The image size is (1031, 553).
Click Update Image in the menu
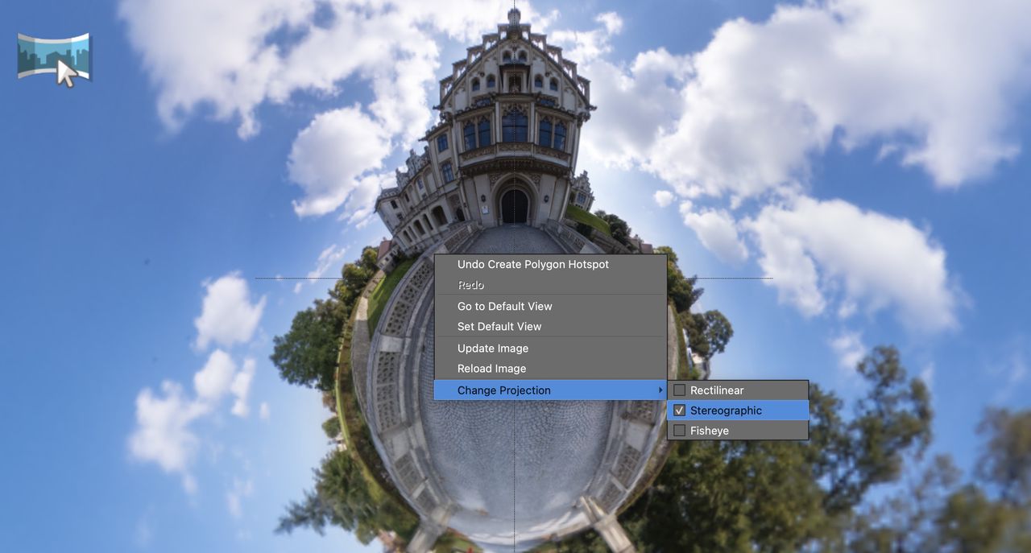click(x=492, y=348)
